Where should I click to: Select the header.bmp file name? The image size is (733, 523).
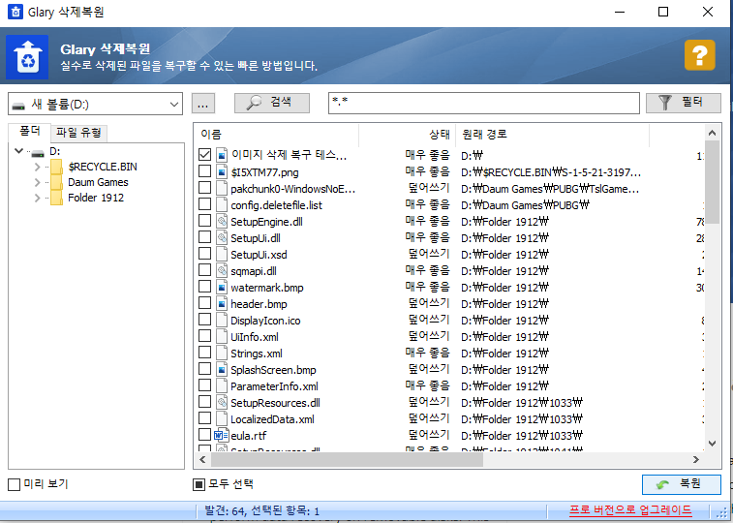259,304
